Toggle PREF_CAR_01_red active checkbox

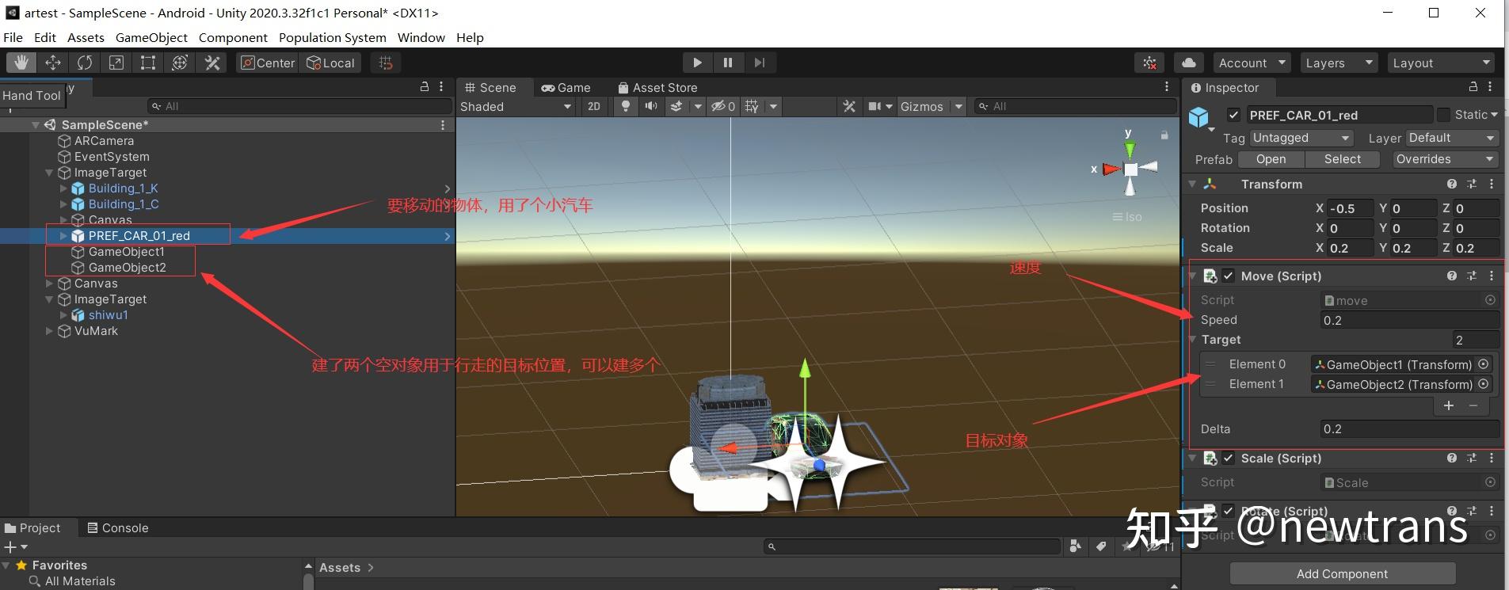click(1233, 115)
